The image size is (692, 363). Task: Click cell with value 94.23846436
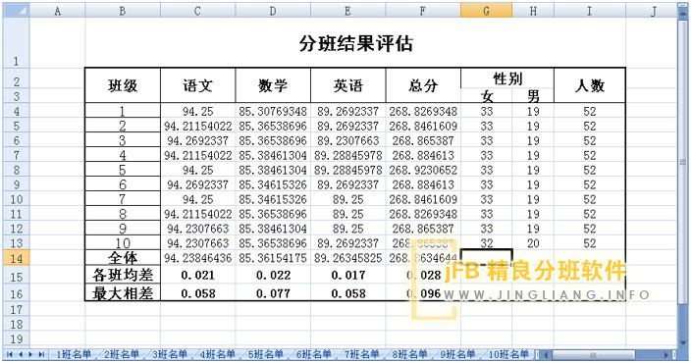(x=197, y=258)
